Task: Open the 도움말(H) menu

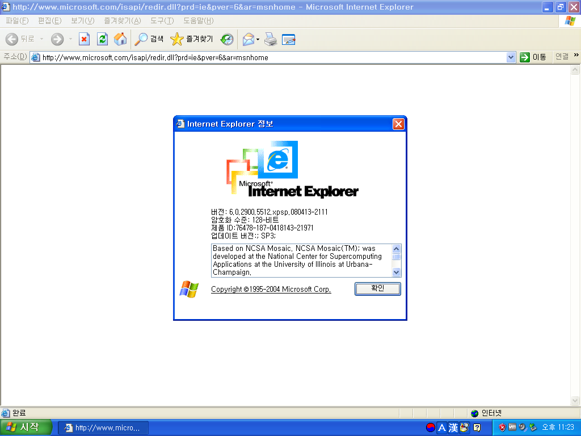Action: coord(198,21)
